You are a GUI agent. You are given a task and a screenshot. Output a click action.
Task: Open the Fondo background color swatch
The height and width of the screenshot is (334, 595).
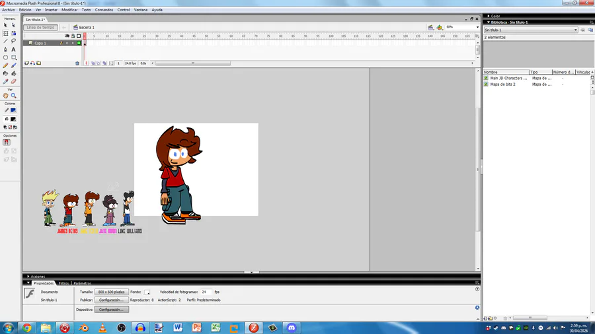tap(147, 292)
